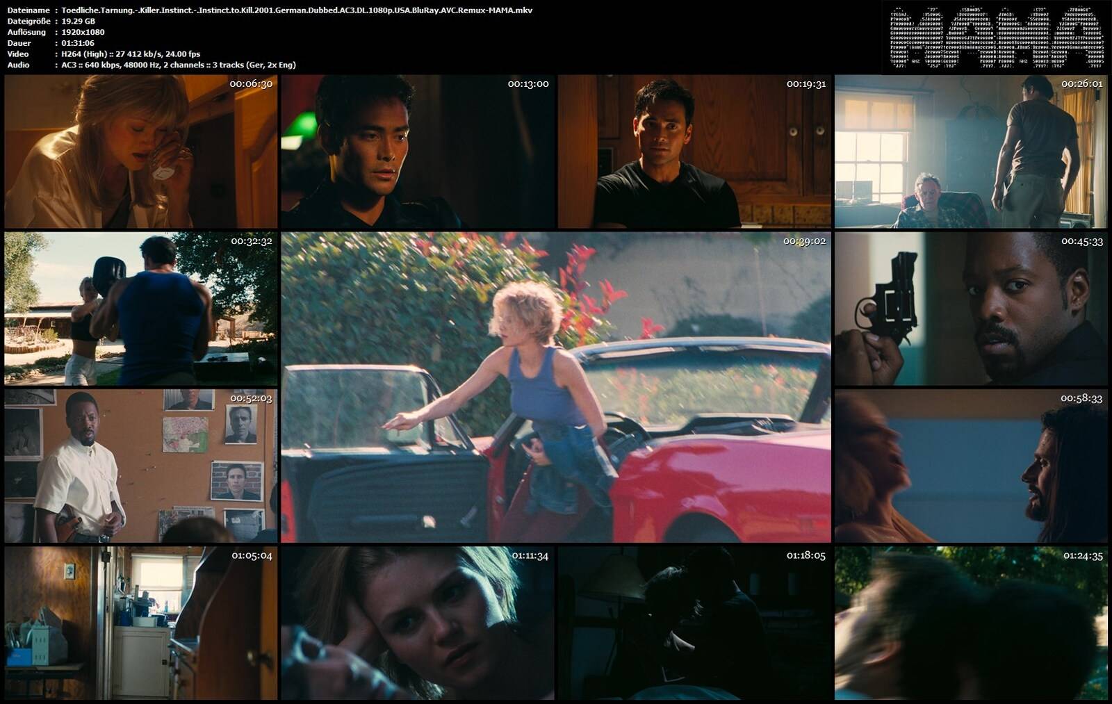
Task: Click the MAMA ASCII art logo
Action: coord(996,38)
